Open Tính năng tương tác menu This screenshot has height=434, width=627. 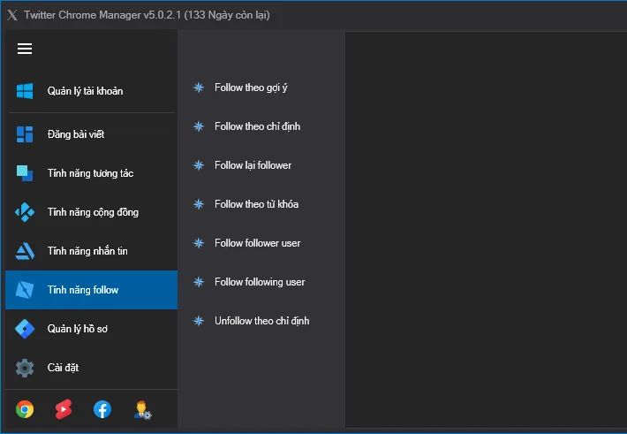click(x=91, y=173)
